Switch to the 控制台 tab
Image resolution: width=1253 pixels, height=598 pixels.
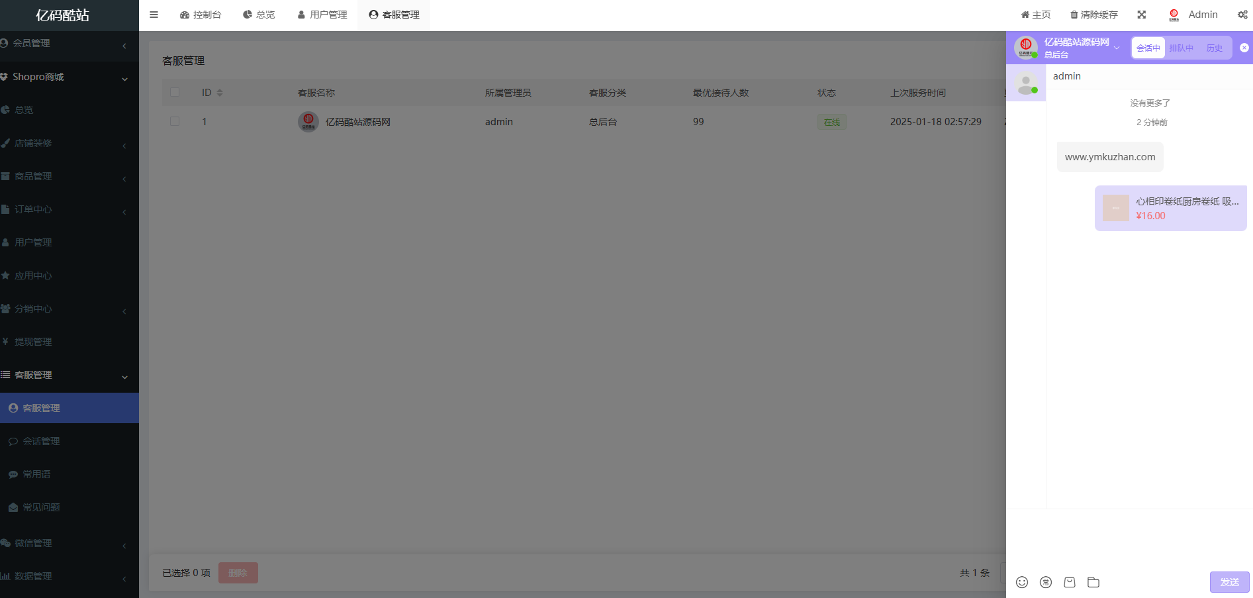click(x=201, y=15)
